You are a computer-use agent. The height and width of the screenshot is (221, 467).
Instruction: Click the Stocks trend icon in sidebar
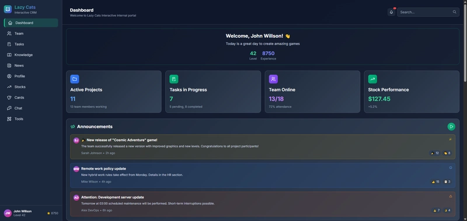point(9,87)
